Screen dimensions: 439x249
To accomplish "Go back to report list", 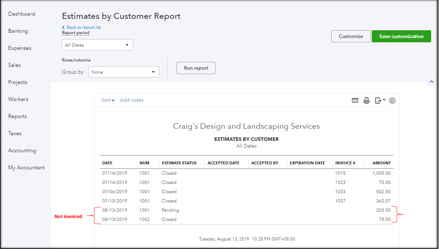I will coord(81,27).
